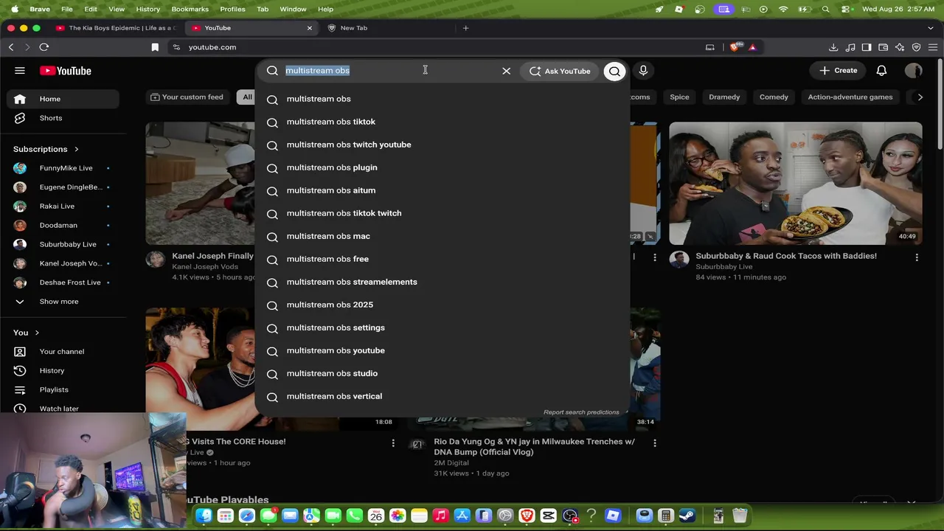Start voice search with the microphone
Viewport: 944px width, 531px height.
[x=643, y=71]
